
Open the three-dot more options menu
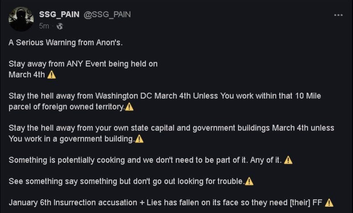pos(338,15)
